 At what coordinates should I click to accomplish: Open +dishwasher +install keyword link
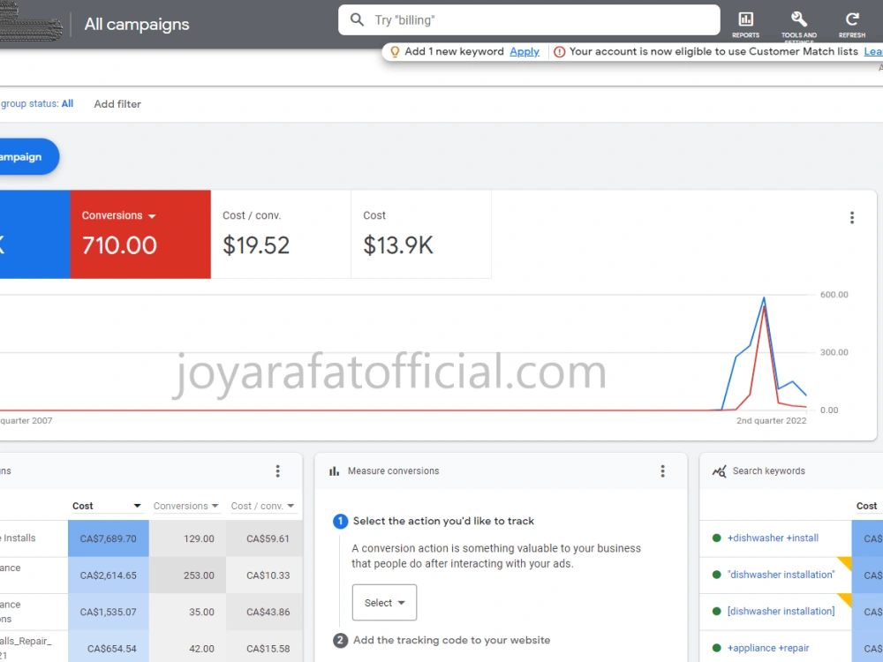(773, 538)
